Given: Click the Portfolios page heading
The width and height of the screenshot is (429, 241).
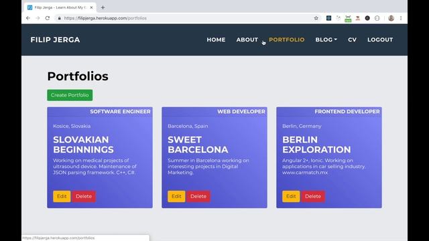Looking at the screenshot, I should tap(78, 76).
